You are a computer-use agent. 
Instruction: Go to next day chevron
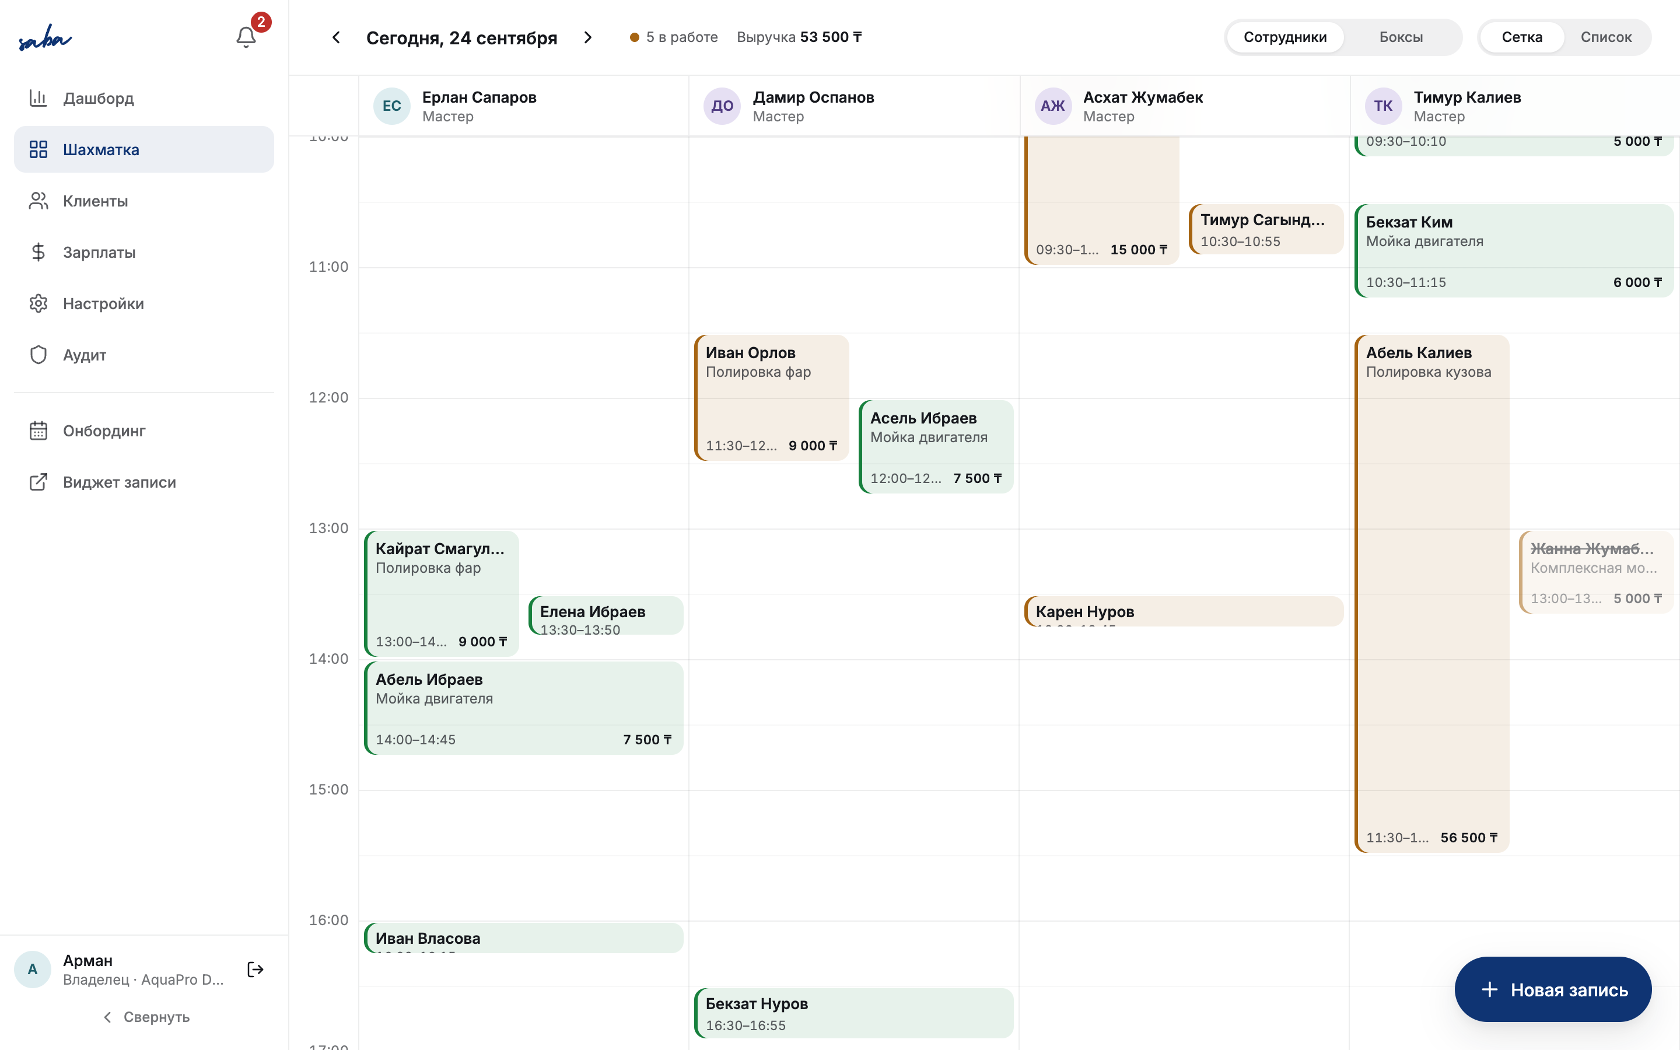(588, 37)
